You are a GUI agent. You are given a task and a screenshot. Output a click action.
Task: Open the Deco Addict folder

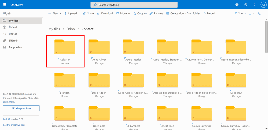click(99, 80)
